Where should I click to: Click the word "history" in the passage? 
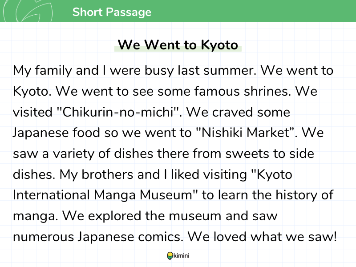[291, 195]
